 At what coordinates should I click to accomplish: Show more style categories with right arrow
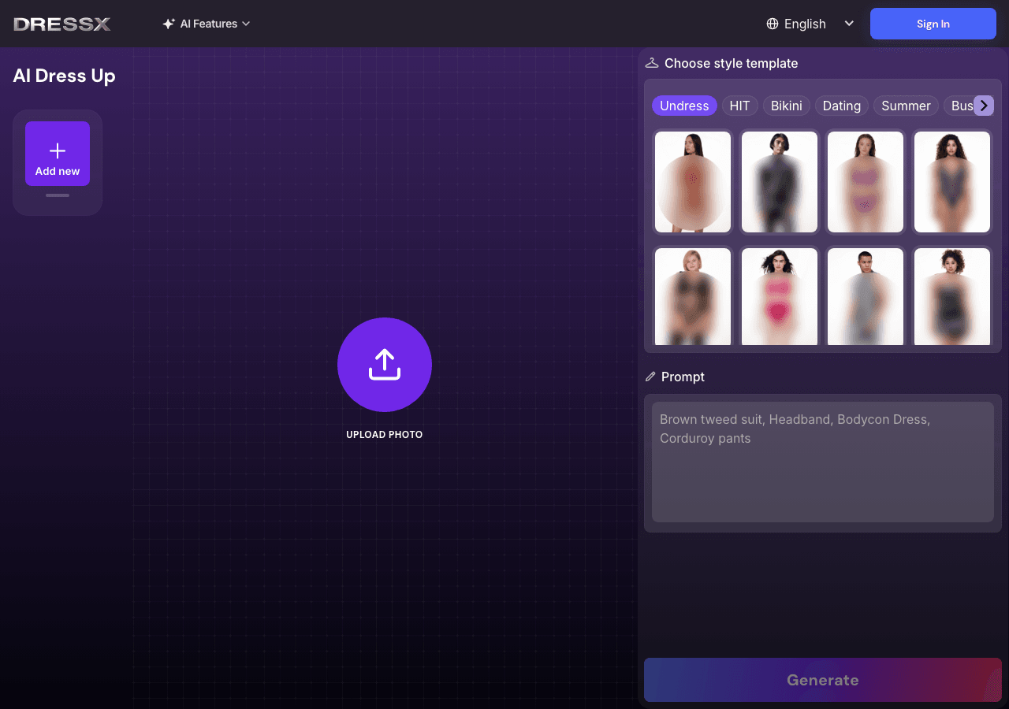(x=984, y=106)
